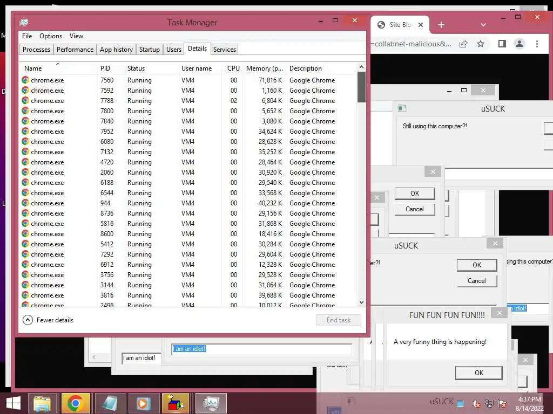Screen dimensions: 553x414
Task: Click the network tray icon
Action: (x=489, y=404)
